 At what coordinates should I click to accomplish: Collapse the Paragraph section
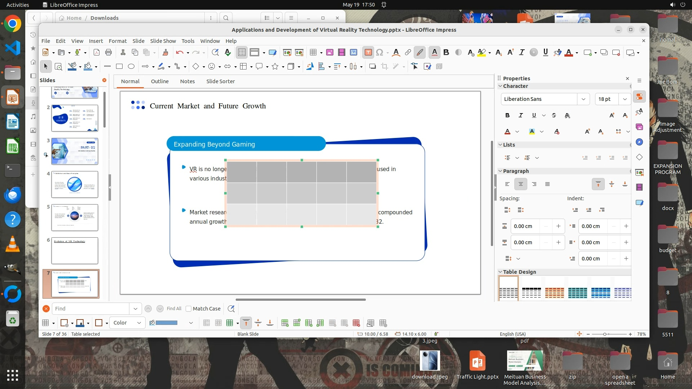500,171
